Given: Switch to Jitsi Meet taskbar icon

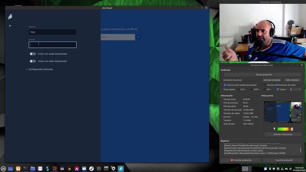Looking at the screenshot, I should pos(121,169).
